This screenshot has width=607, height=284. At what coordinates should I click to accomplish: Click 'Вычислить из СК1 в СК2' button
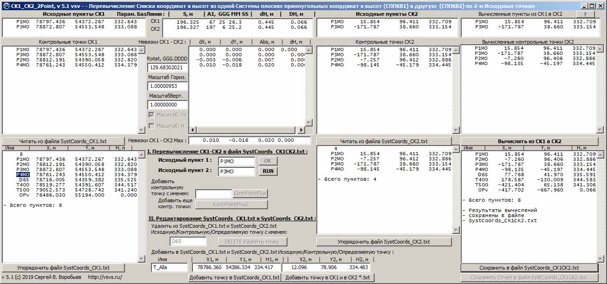[529, 141]
